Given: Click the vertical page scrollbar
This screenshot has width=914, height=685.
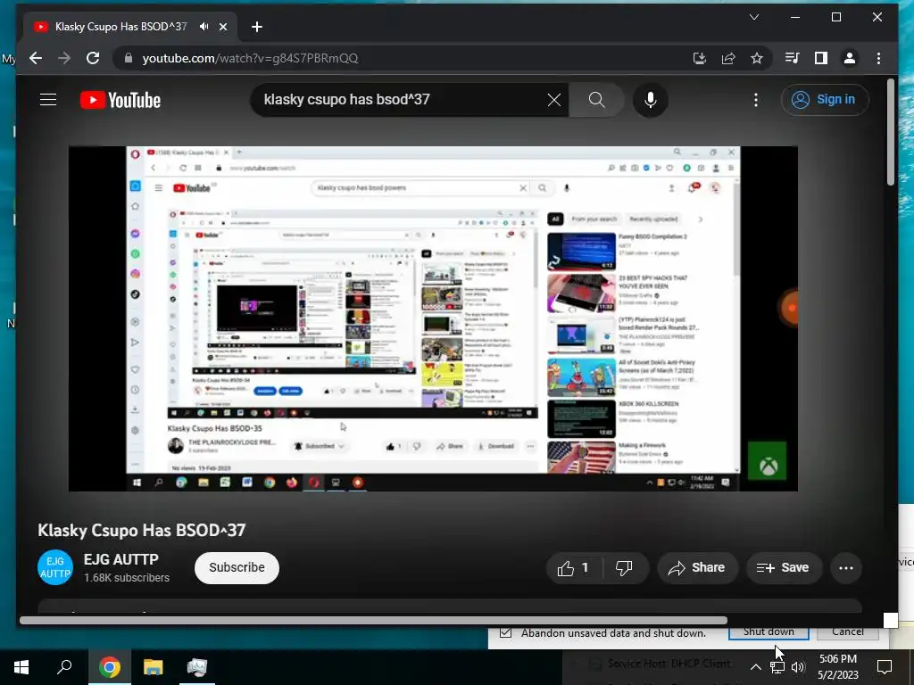Looking at the screenshot, I should click(x=890, y=132).
